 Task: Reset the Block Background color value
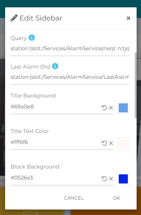pyautogui.click(x=104, y=179)
